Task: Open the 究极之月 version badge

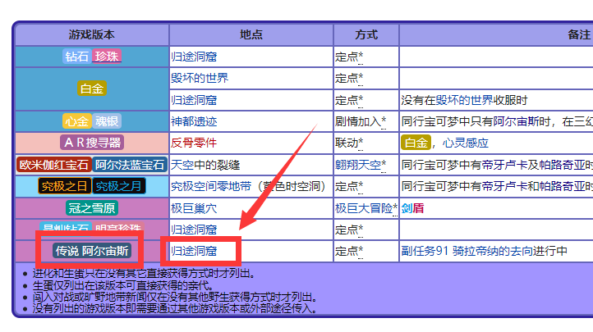Action: tap(118, 186)
